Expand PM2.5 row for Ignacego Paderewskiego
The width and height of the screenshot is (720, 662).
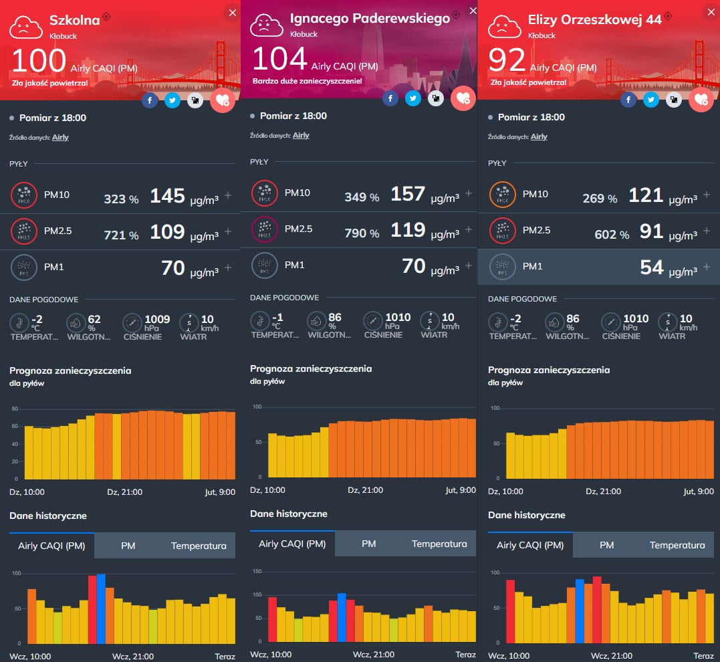point(469,230)
